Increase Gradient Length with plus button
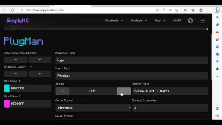 [40, 74]
